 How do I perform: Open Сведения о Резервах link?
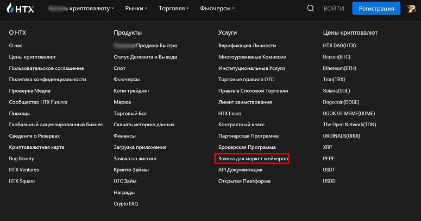click(34, 136)
